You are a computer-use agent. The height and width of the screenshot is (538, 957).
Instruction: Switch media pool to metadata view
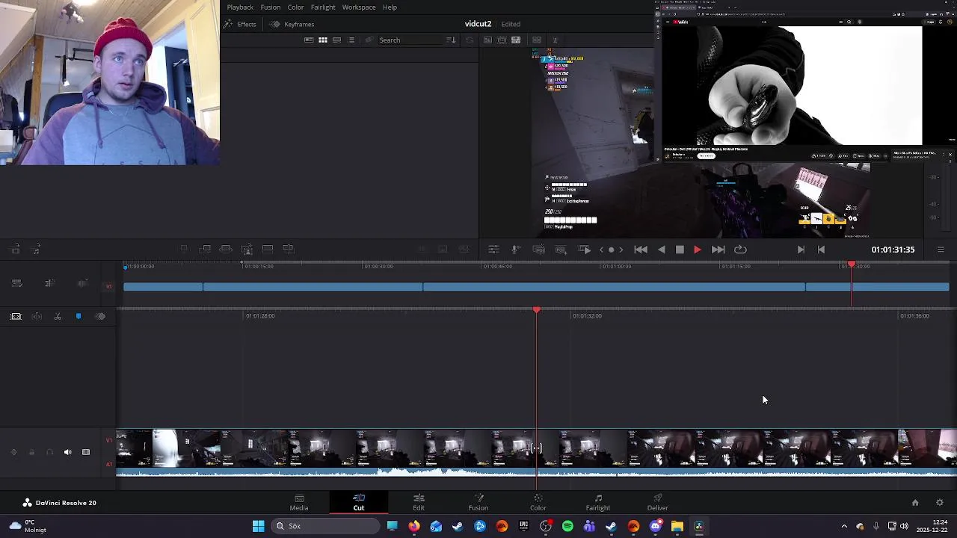click(x=309, y=40)
